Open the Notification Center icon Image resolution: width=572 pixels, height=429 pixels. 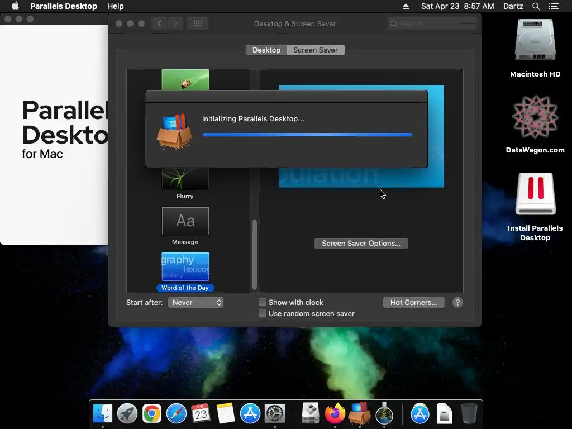pos(554,6)
